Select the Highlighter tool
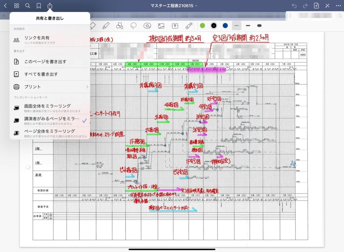The image size is (344, 252). point(105,26)
